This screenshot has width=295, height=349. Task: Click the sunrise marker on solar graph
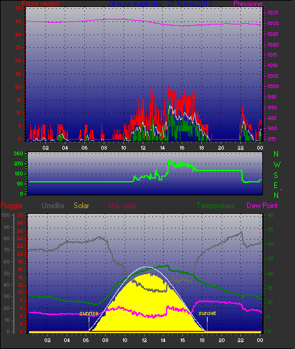pyautogui.click(x=89, y=313)
